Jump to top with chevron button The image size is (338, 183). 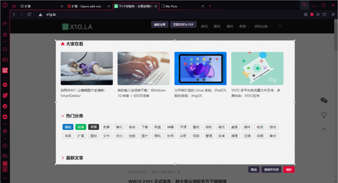pos(324,129)
